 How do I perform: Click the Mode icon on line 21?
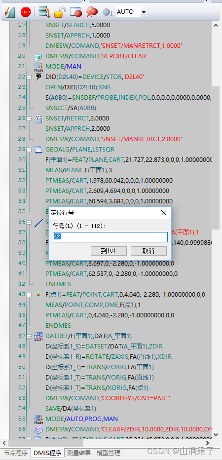point(38,67)
